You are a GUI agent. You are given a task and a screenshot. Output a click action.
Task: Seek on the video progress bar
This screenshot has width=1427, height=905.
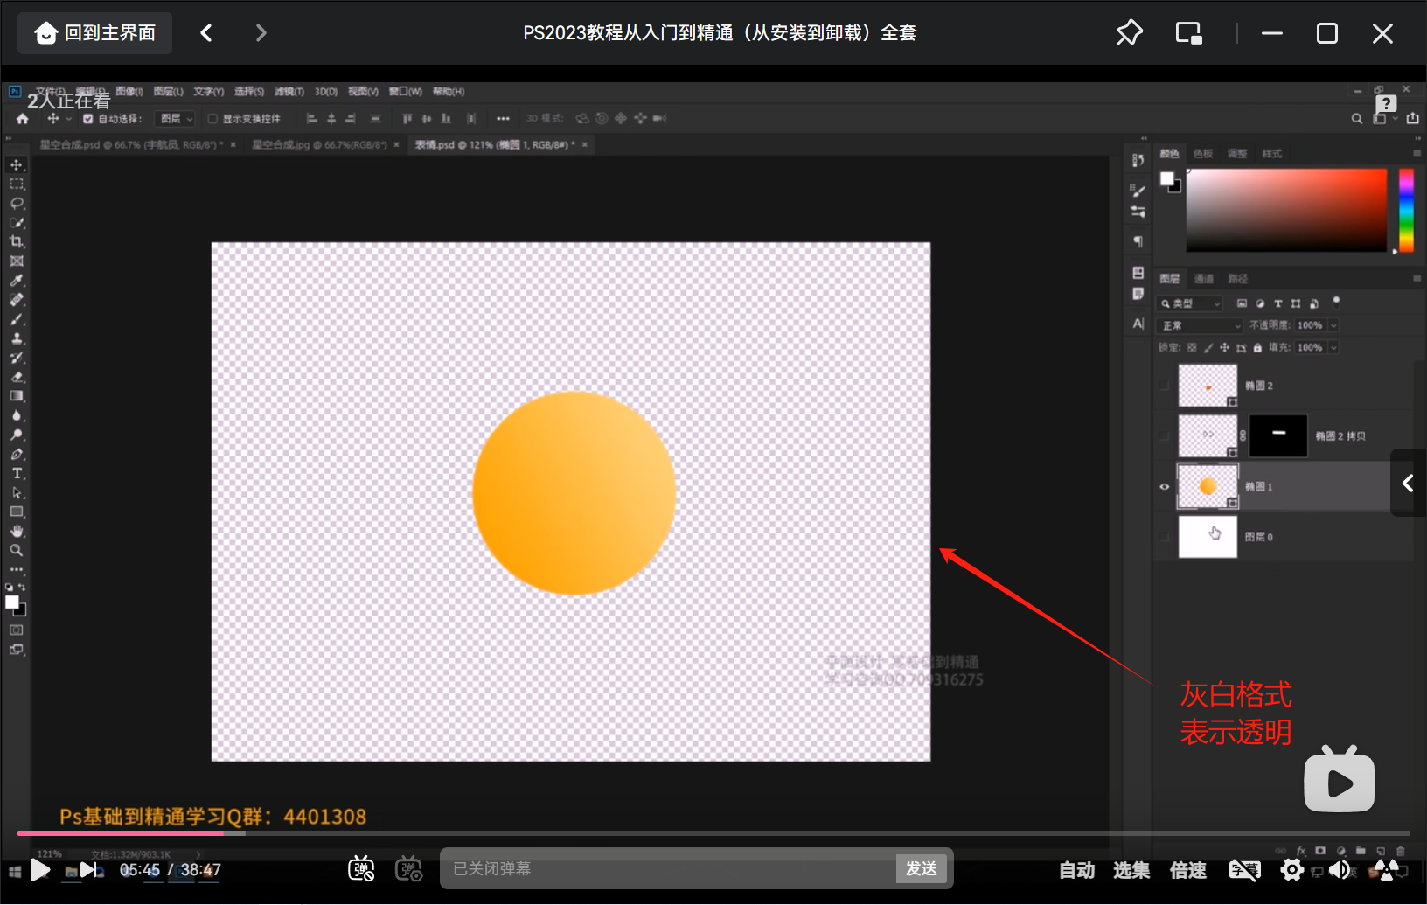coord(713,833)
